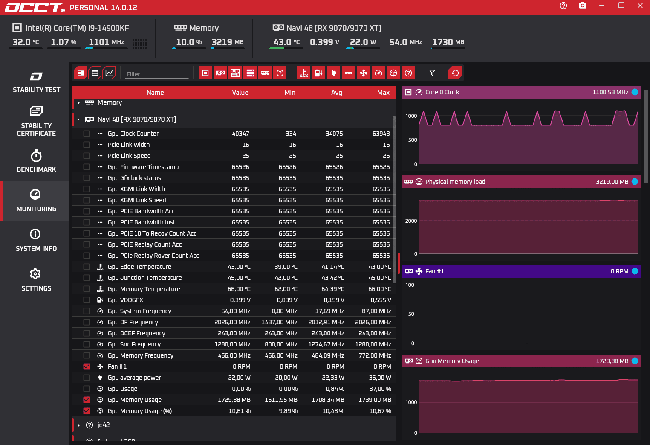Toggle frequency sensor type filter
This screenshot has height=445, width=650.
pyautogui.click(x=378, y=73)
